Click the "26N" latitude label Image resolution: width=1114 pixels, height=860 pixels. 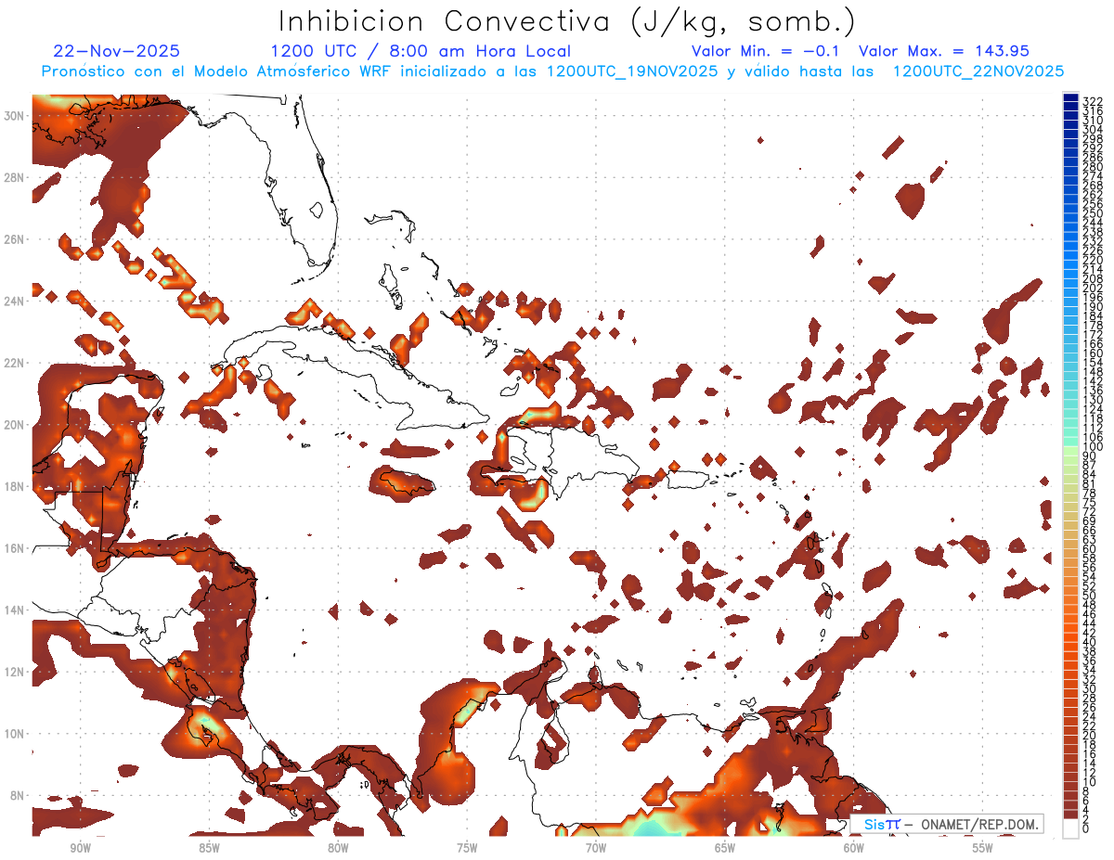click(x=16, y=238)
